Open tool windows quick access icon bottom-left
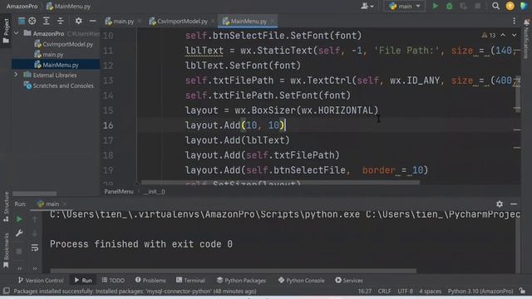The width and height of the screenshot is (532, 299). [6, 291]
